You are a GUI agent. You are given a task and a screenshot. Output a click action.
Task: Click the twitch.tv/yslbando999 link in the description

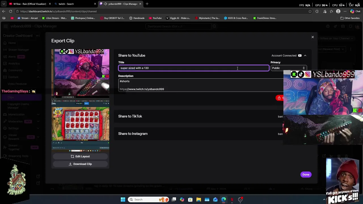pos(142,89)
